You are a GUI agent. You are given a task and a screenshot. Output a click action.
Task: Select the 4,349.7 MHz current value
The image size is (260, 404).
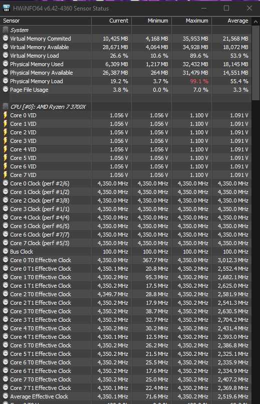[113, 294]
